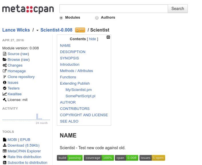Open the Kwalitee link
This screenshot has height=165, width=202.
(15, 94)
